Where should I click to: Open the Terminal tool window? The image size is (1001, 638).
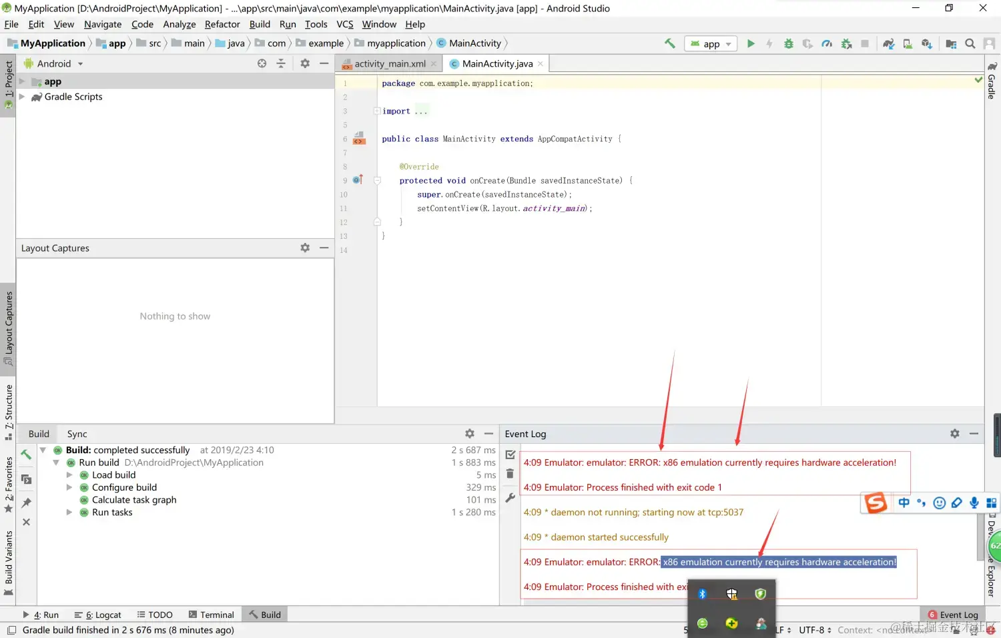point(212,615)
